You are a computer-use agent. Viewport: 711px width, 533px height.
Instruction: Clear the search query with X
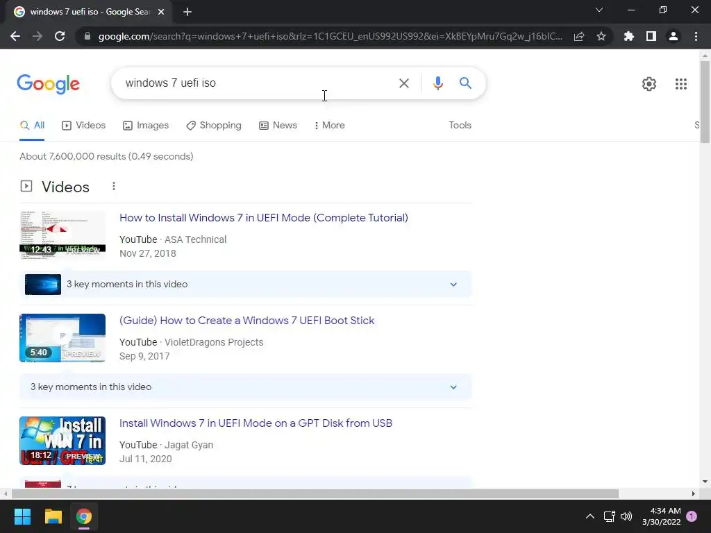403,83
